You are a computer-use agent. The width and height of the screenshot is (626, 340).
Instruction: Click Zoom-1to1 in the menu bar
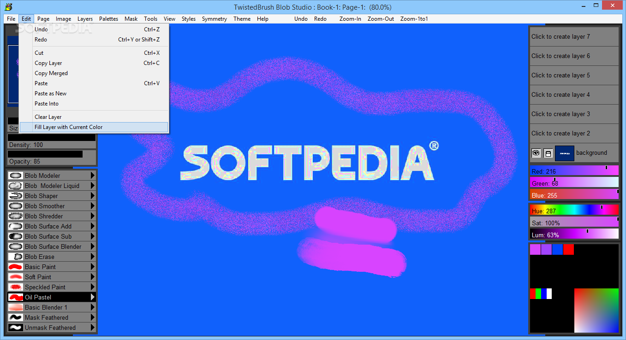pyautogui.click(x=414, y=19)
